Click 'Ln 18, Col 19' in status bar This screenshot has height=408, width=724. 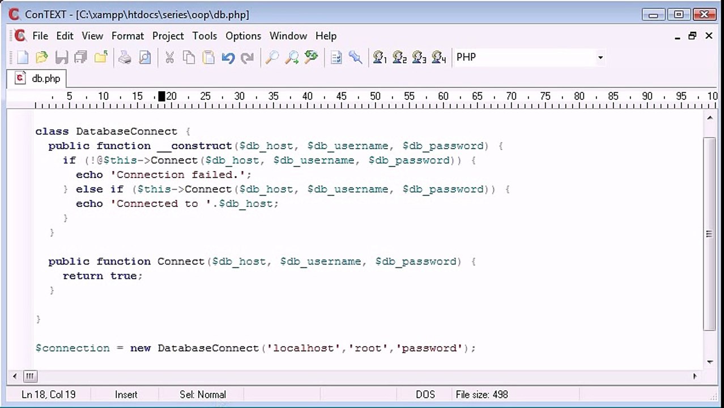pyautogui.click(x=48, y=394)
